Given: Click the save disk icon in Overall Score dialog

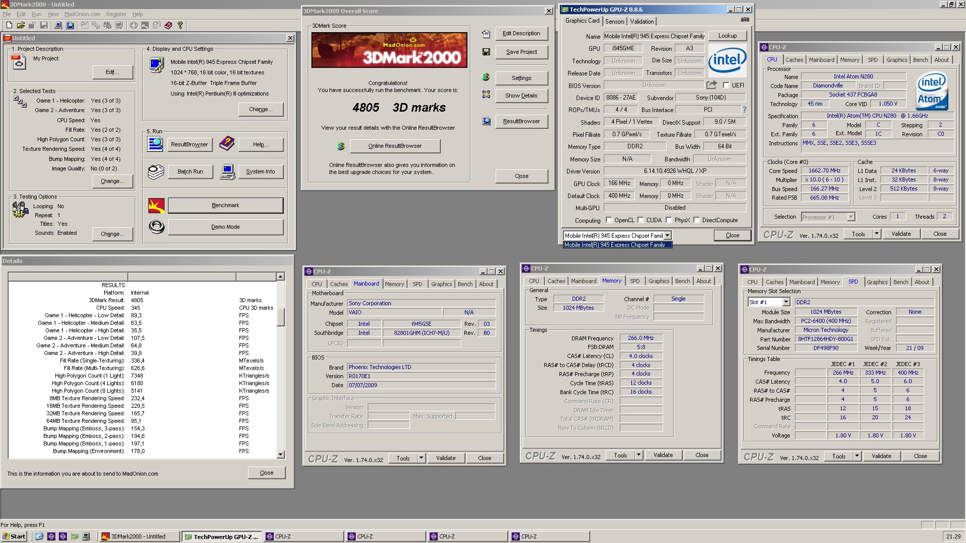Looking at the screenshot, I should [x=486, y=52].
